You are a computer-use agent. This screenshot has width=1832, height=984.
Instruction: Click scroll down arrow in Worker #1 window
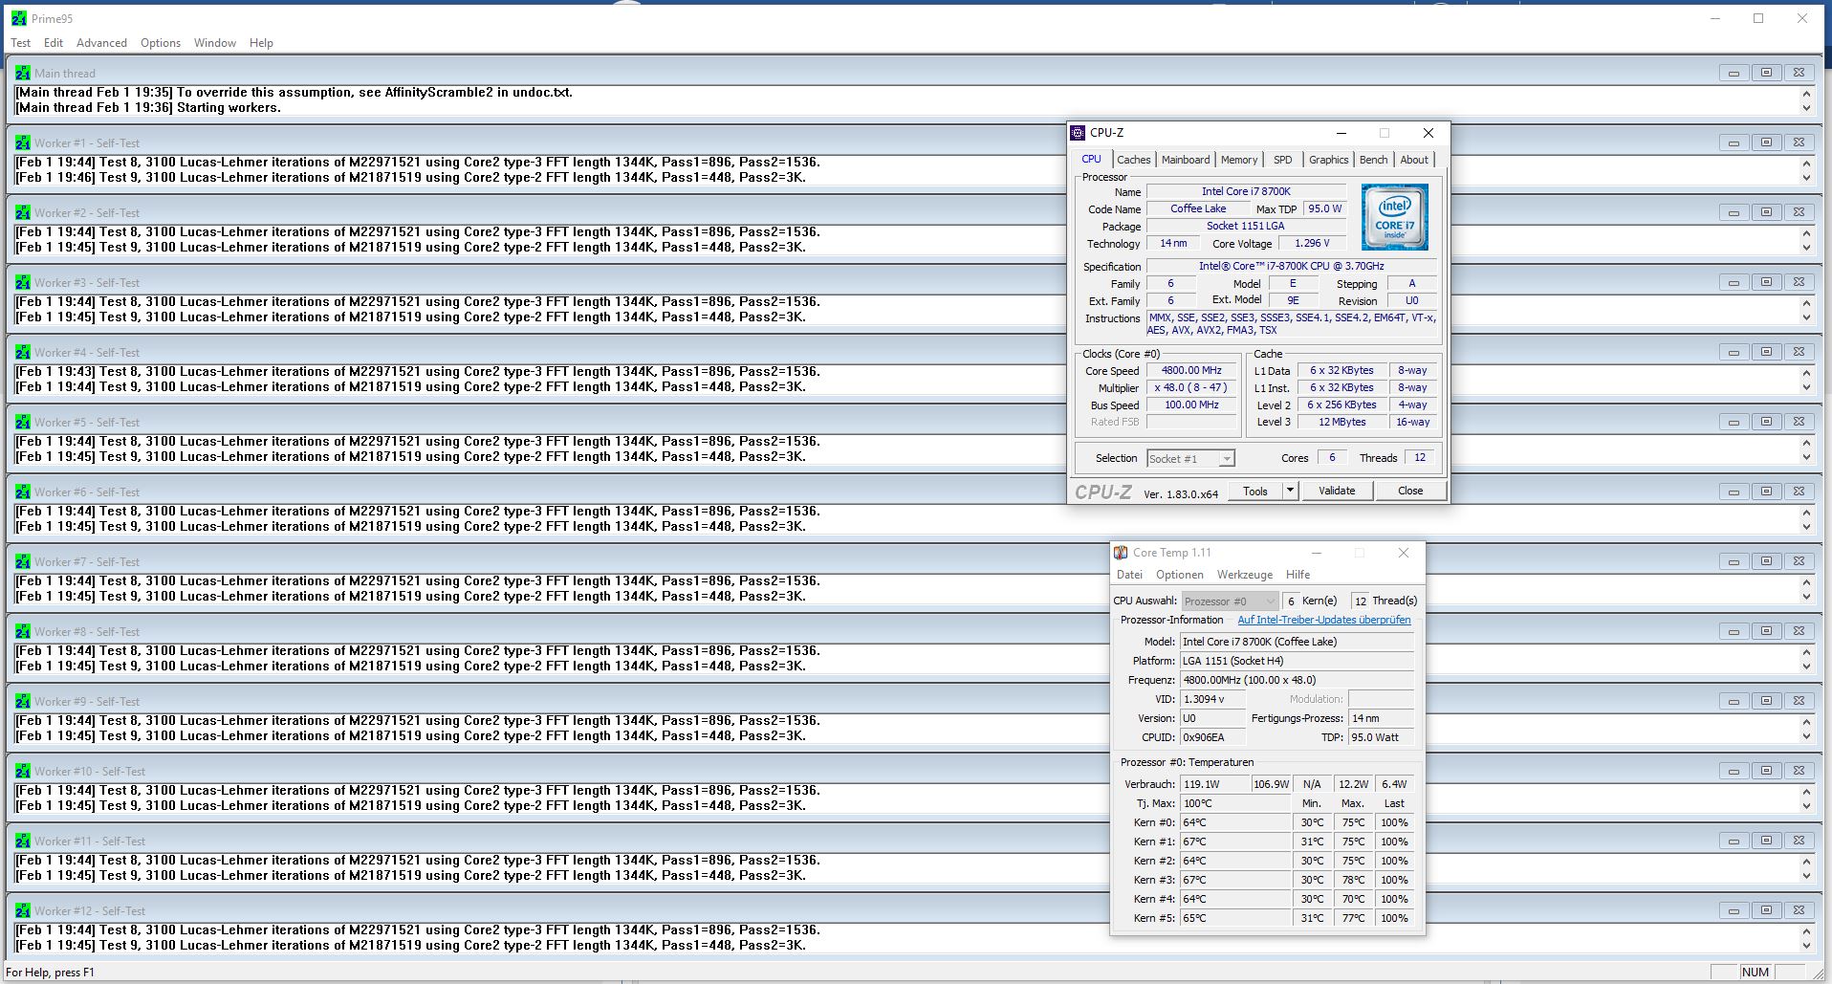pos(1806,178)
